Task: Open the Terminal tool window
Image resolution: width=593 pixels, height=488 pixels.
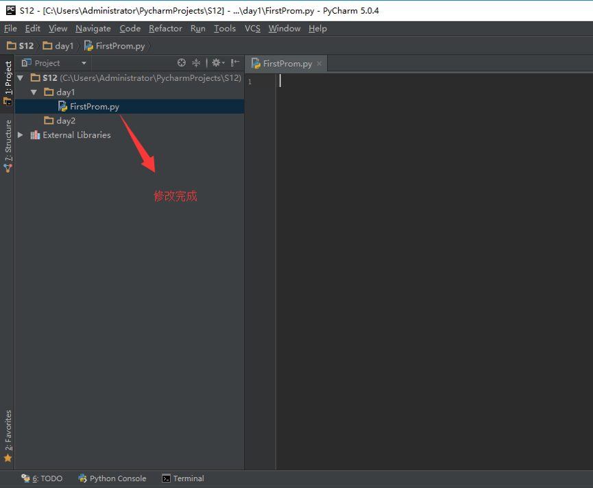Action: coord(183,478)
